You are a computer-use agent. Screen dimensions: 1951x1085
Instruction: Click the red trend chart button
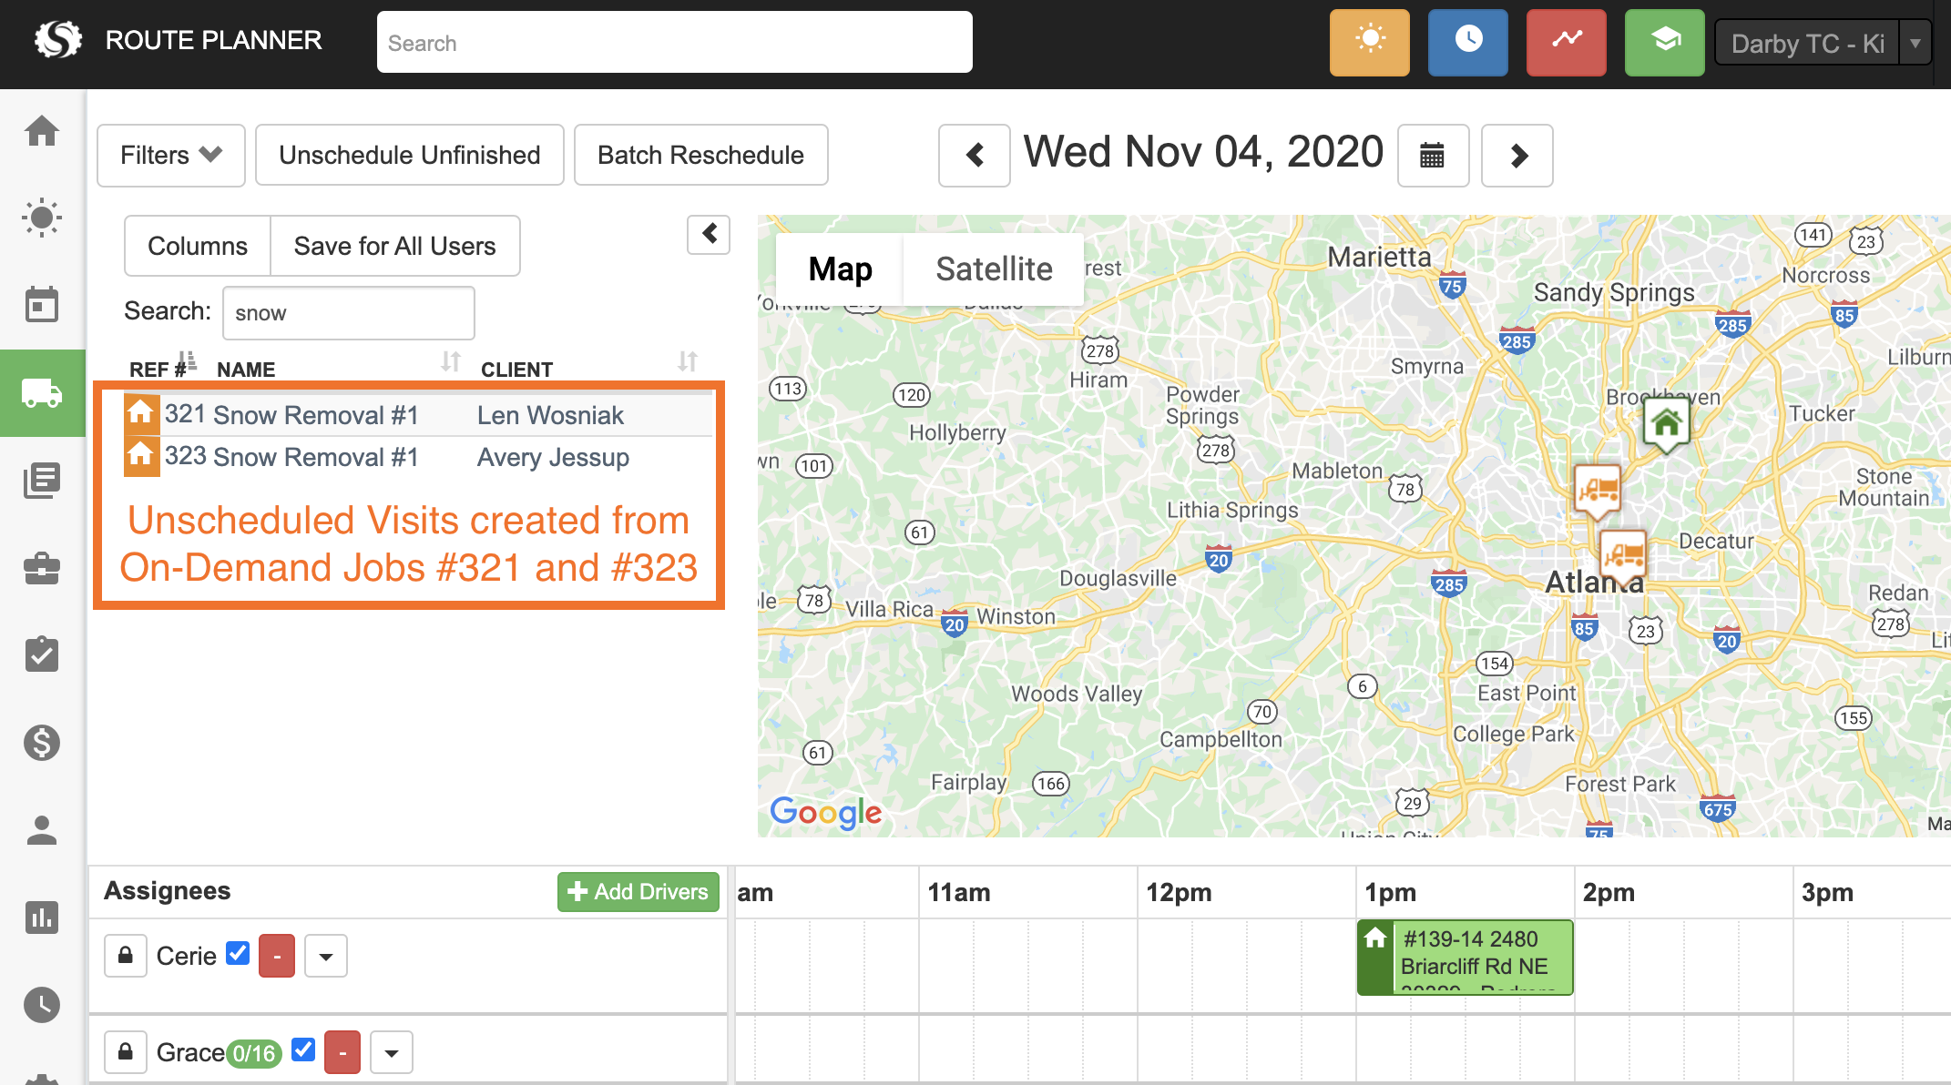tap(1566, 42)
